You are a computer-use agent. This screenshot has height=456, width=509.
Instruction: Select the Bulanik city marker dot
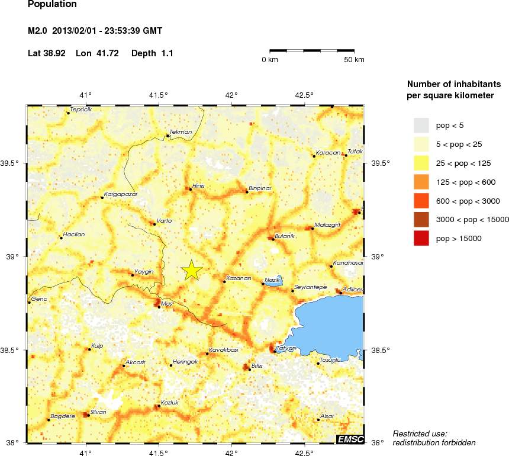tap(273, 239)
